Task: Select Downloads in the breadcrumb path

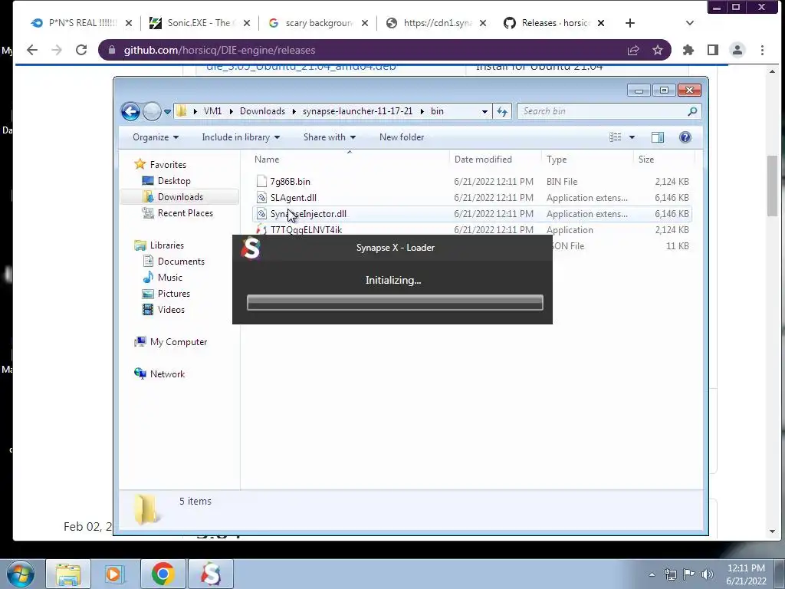Action: pos(262,111)
